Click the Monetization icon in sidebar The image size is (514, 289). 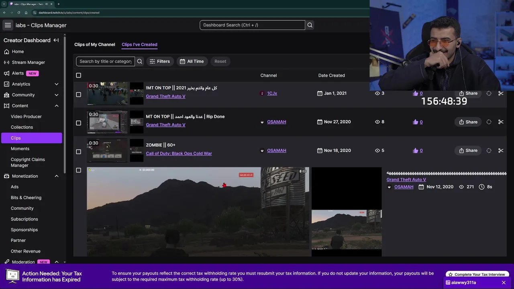[6, 176]
